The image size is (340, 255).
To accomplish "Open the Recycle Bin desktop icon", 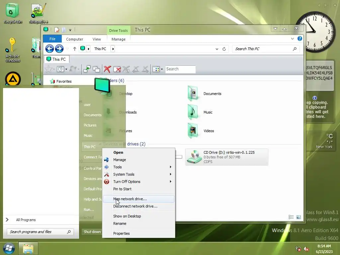I will pos(12,13).
